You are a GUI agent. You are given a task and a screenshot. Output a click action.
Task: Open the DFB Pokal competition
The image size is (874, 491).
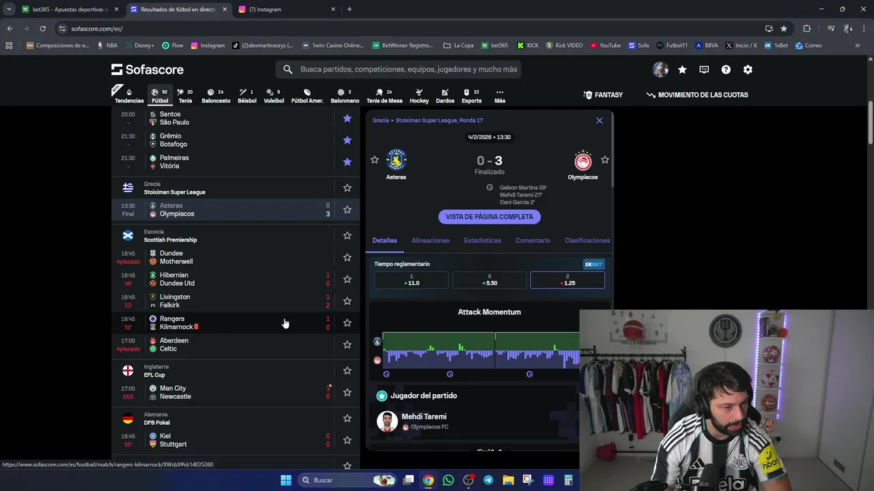pyautogui.click(x=157, y=422)
